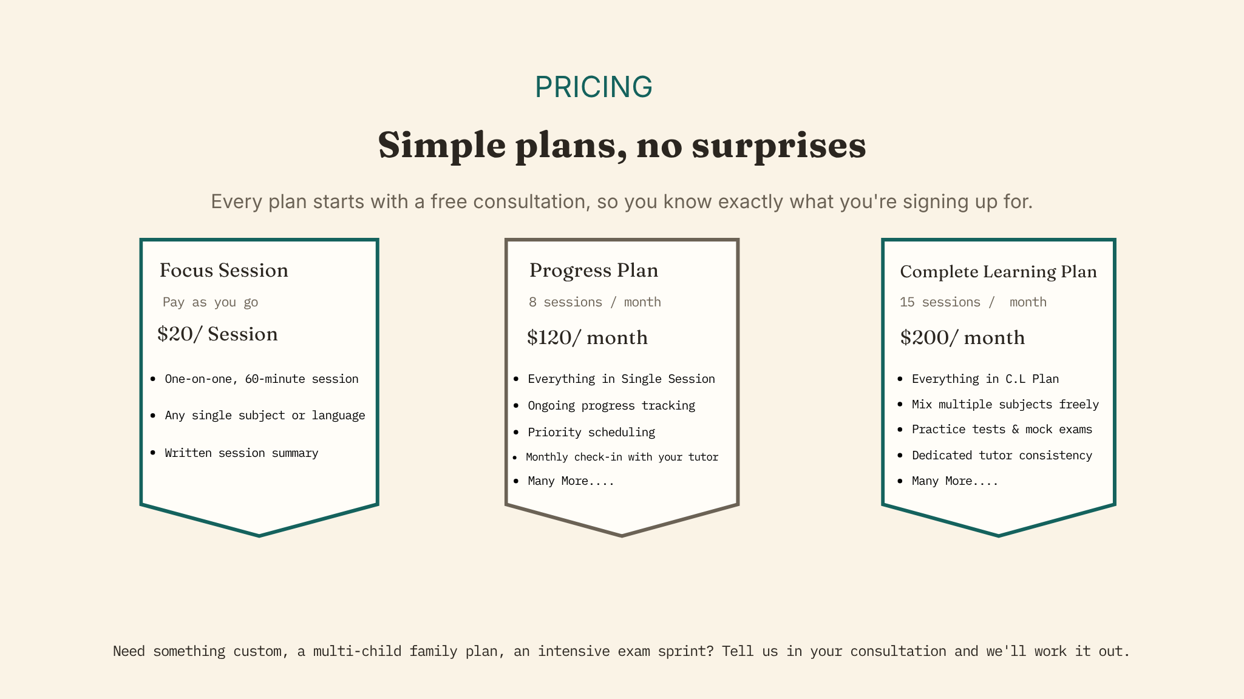Click the $20/ Session price
The image size is (1244, 699).
[x=217, y=334]
